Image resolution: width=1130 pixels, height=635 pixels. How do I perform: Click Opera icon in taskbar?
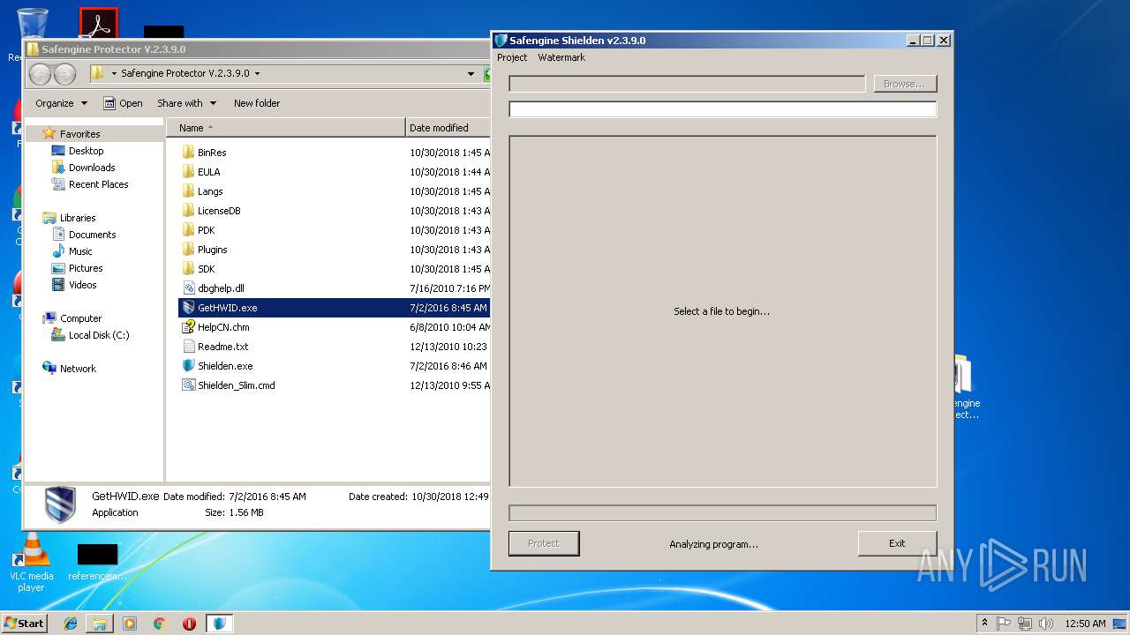click(189, 624)
